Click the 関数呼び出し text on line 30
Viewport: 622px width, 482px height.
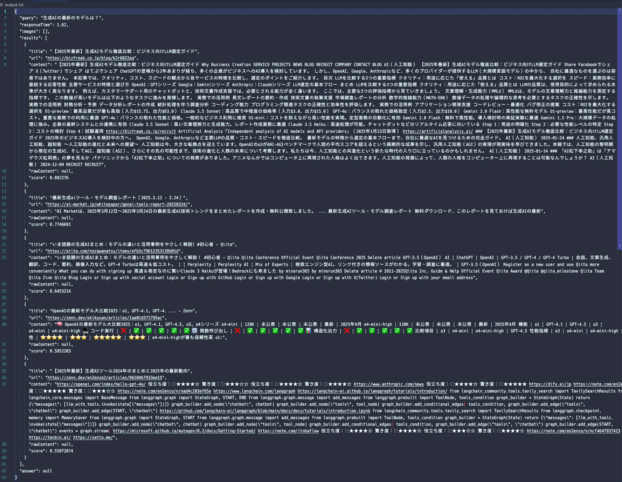213,331
